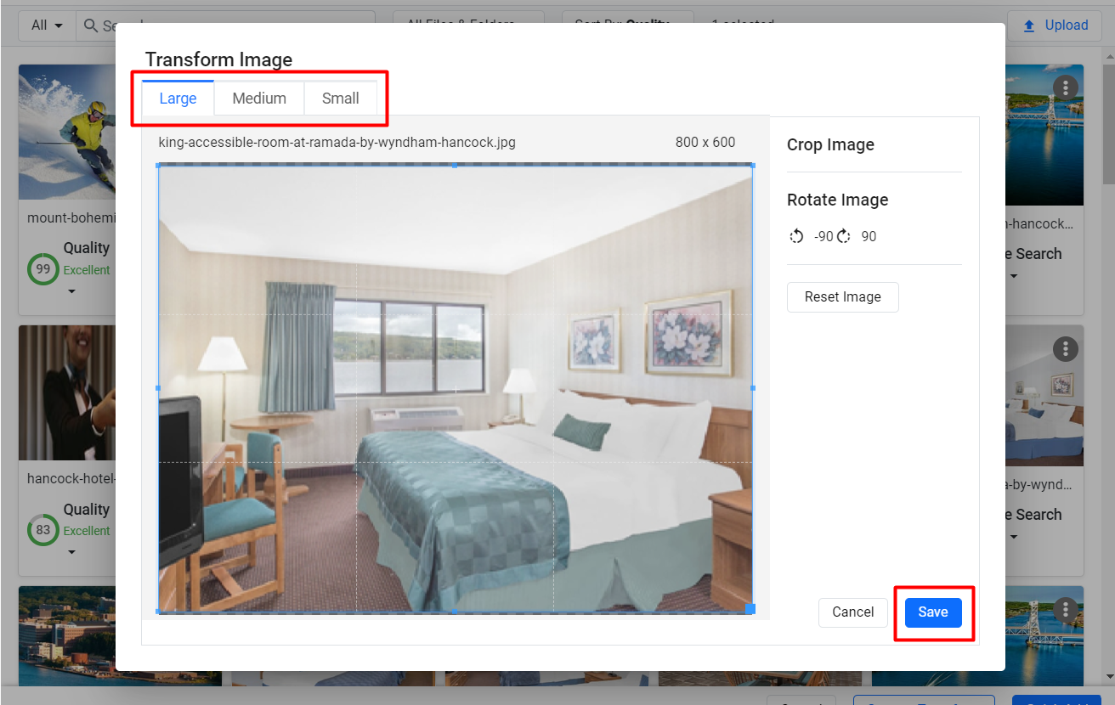This screenshot has height=705, width=1115.
Task: Select the top-right bridge thumbnail
Action: (x=1044, y=134)
